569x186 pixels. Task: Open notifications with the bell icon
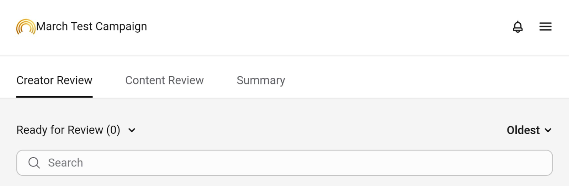(x=518, y=27)
